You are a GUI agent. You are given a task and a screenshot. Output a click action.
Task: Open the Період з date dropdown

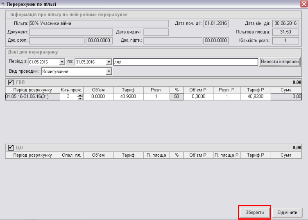(x=62, y=62)
